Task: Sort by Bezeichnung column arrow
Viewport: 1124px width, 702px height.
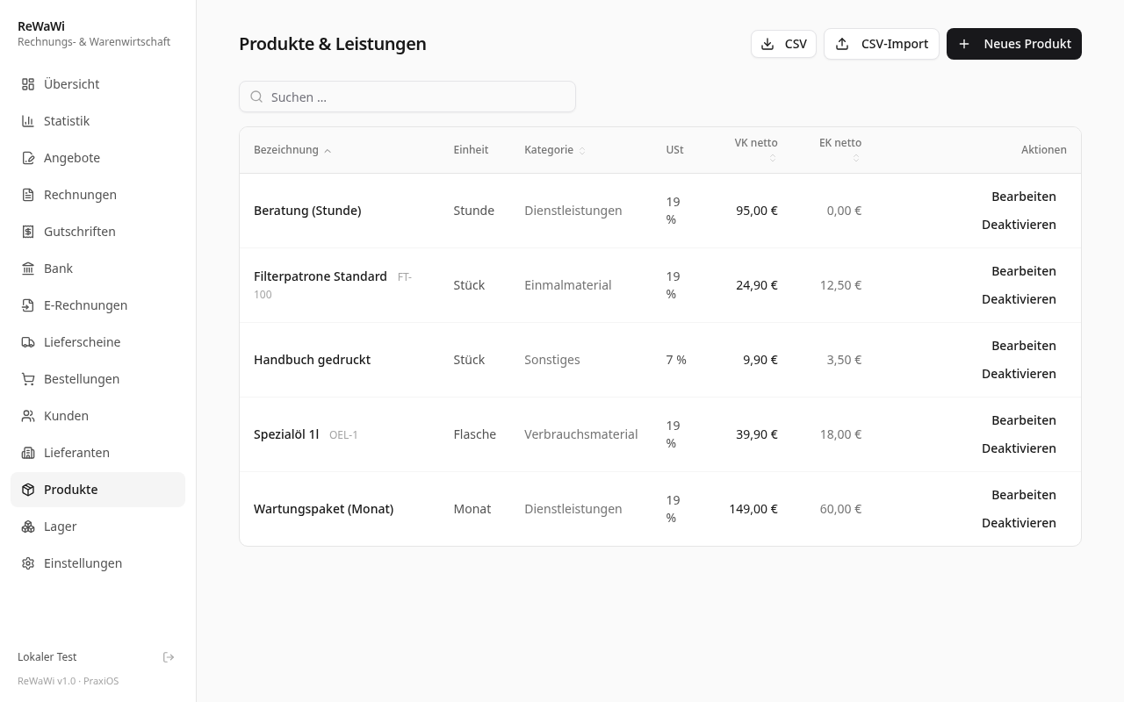Action: [x=328, y=151]
